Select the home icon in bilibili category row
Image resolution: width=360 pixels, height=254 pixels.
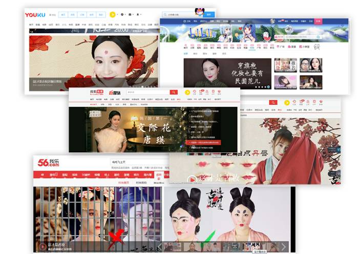pos(186,47)
